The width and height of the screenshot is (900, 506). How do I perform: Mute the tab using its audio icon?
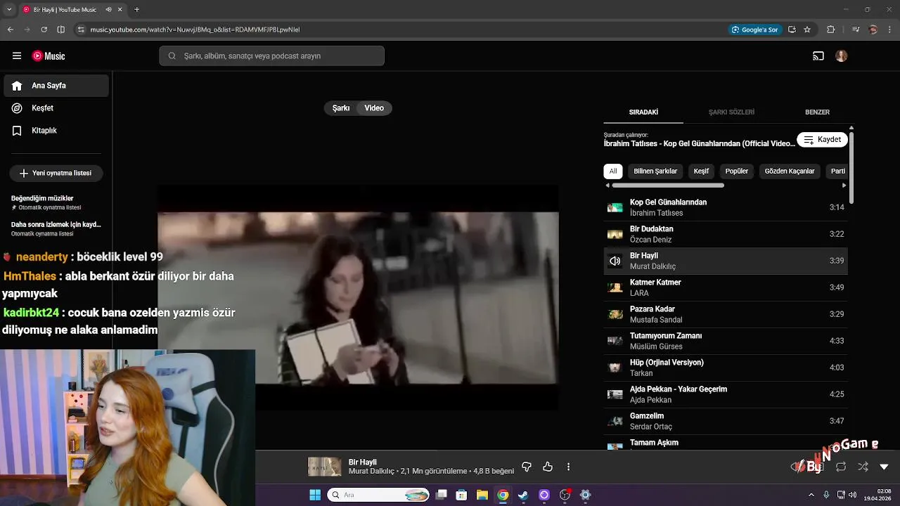pos(108,10)
